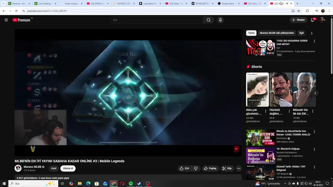
Task: Install or cast icon in address bar
Action: coord(293,11)
